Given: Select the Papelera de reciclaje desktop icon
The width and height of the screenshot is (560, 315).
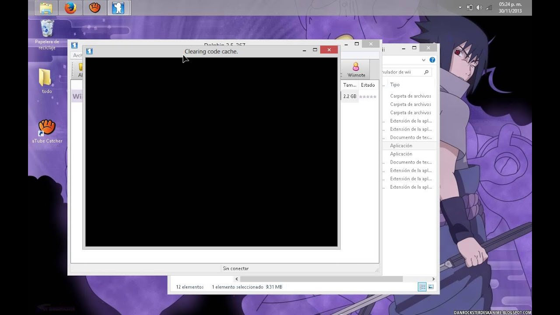Looking at the screenshot, I should pyautogui.click(x=47, y=35).
